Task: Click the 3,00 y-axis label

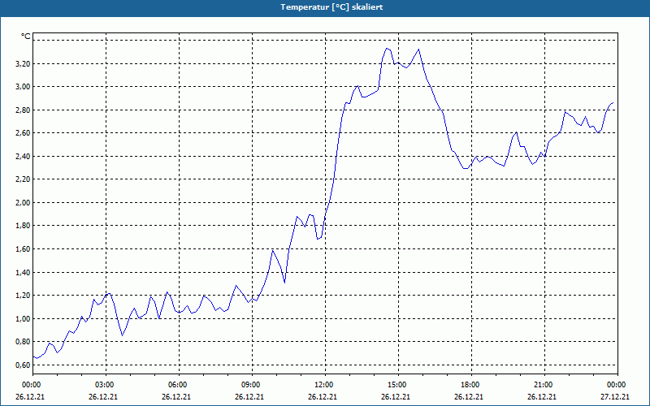Action: [x=24, y=87]
